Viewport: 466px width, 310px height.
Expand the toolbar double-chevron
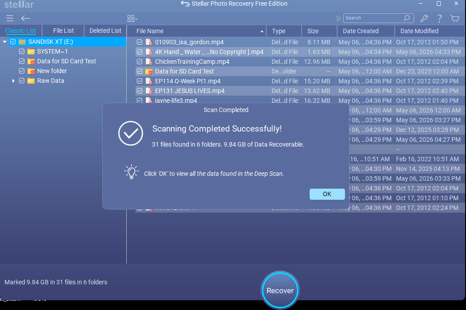coord(338,19)
